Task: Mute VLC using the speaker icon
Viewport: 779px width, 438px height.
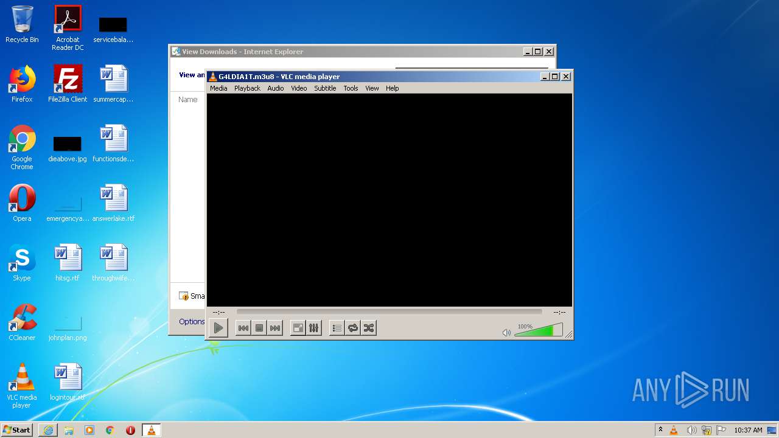Action: (506, 332)
